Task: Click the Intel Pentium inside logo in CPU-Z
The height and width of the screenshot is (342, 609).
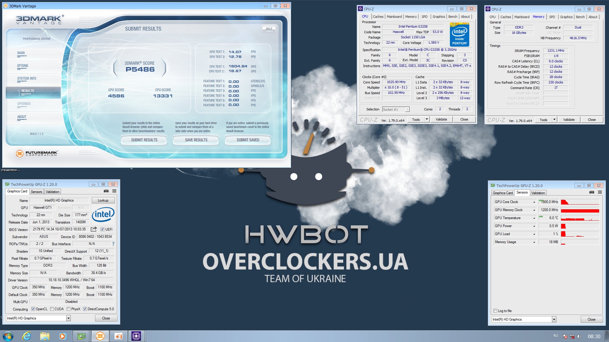Action: pos(460,35)
